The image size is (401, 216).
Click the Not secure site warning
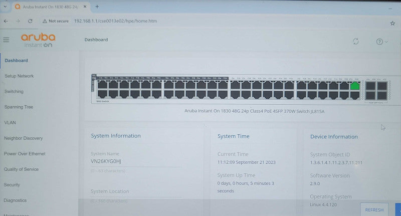point(56,21)
